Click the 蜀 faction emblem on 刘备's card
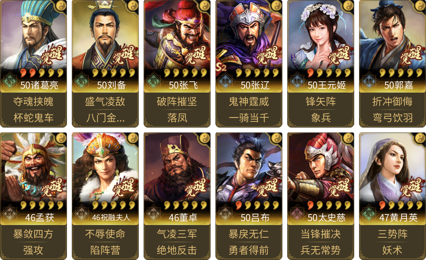Image resolution: width=426 pixels, height=260 pixels. [x=81, y=81]
